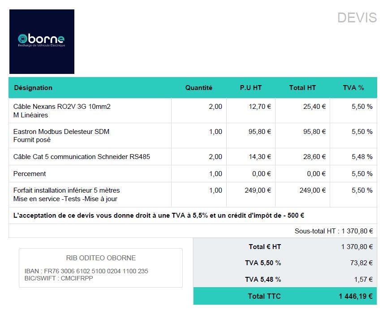Click the 'Total TTC' label

(264, 296)
